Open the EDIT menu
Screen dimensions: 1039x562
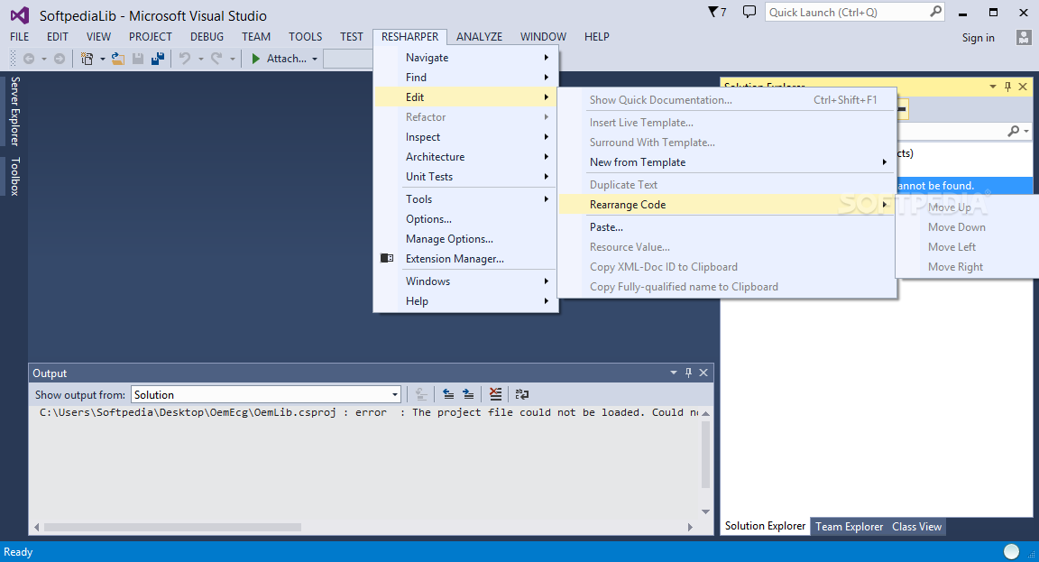click(x=58, y=37)
